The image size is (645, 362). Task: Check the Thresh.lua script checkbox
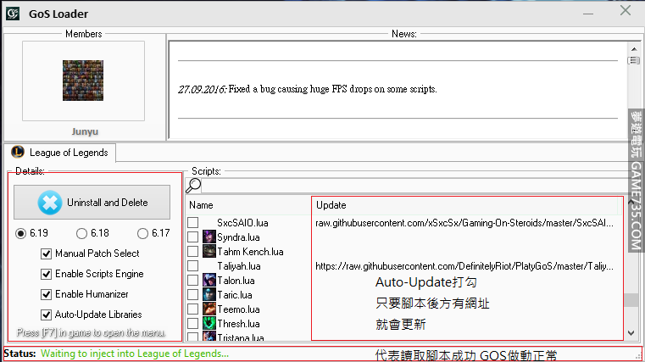coord(193,323)
